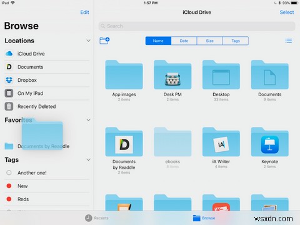This screenshot has width=300, height=225.
Task: Select the small folder icon beside Documents by Readdle
Action: (9, 146)
